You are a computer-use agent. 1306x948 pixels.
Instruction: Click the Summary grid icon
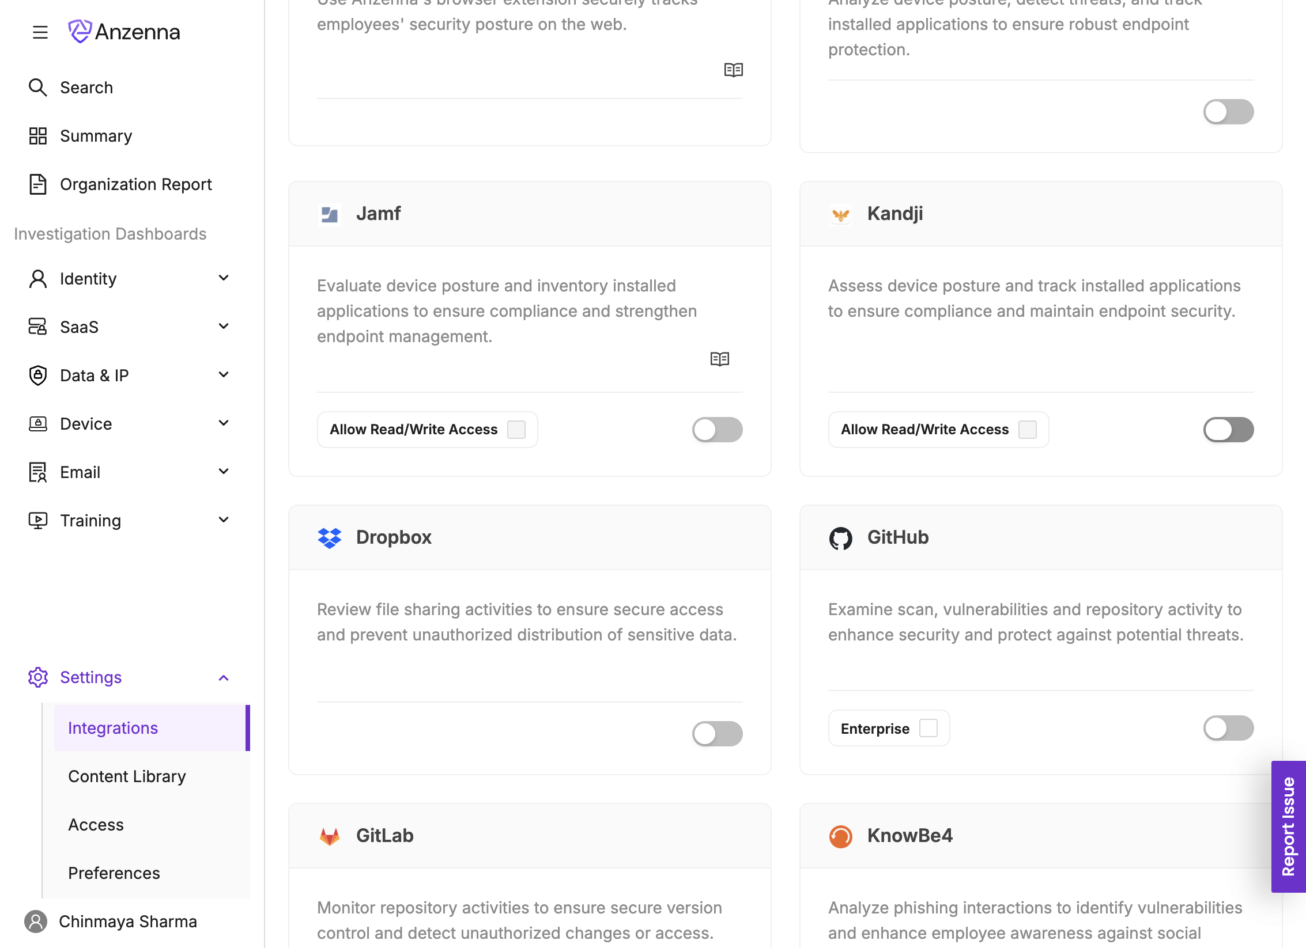pyautogui.click(x=37, y=136)
